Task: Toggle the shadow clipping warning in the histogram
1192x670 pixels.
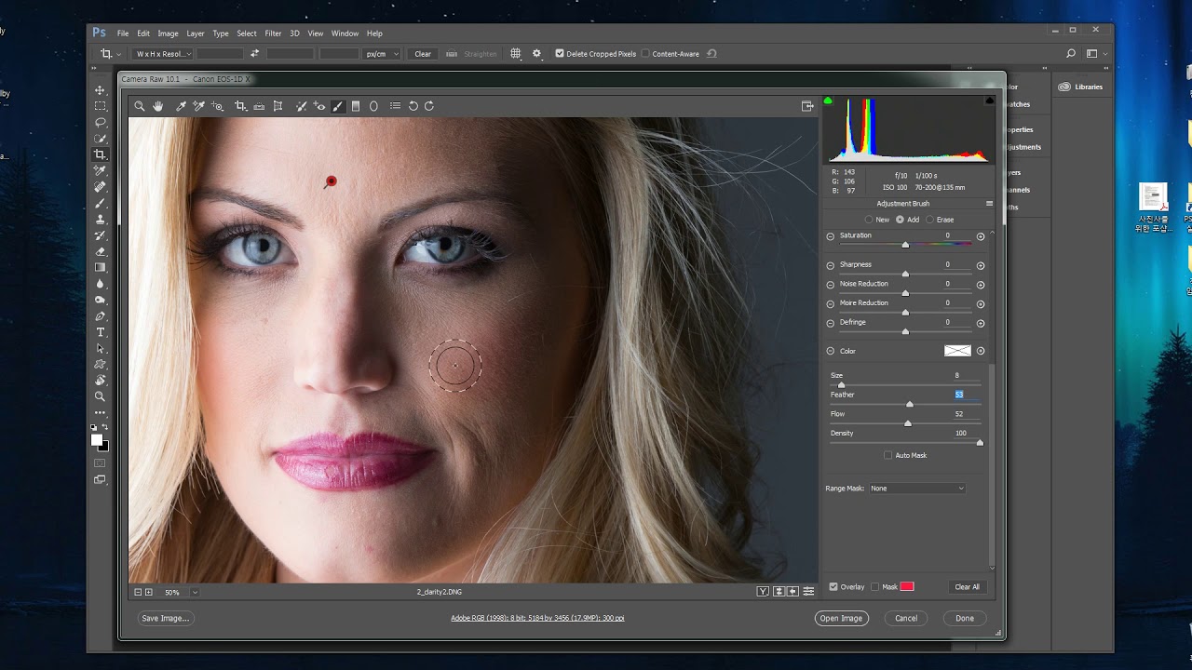Action: pyautogui.click(x=828, y=100)
